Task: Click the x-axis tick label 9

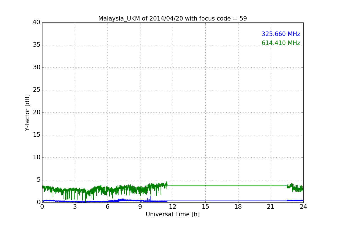Action: tap(140, 206)
